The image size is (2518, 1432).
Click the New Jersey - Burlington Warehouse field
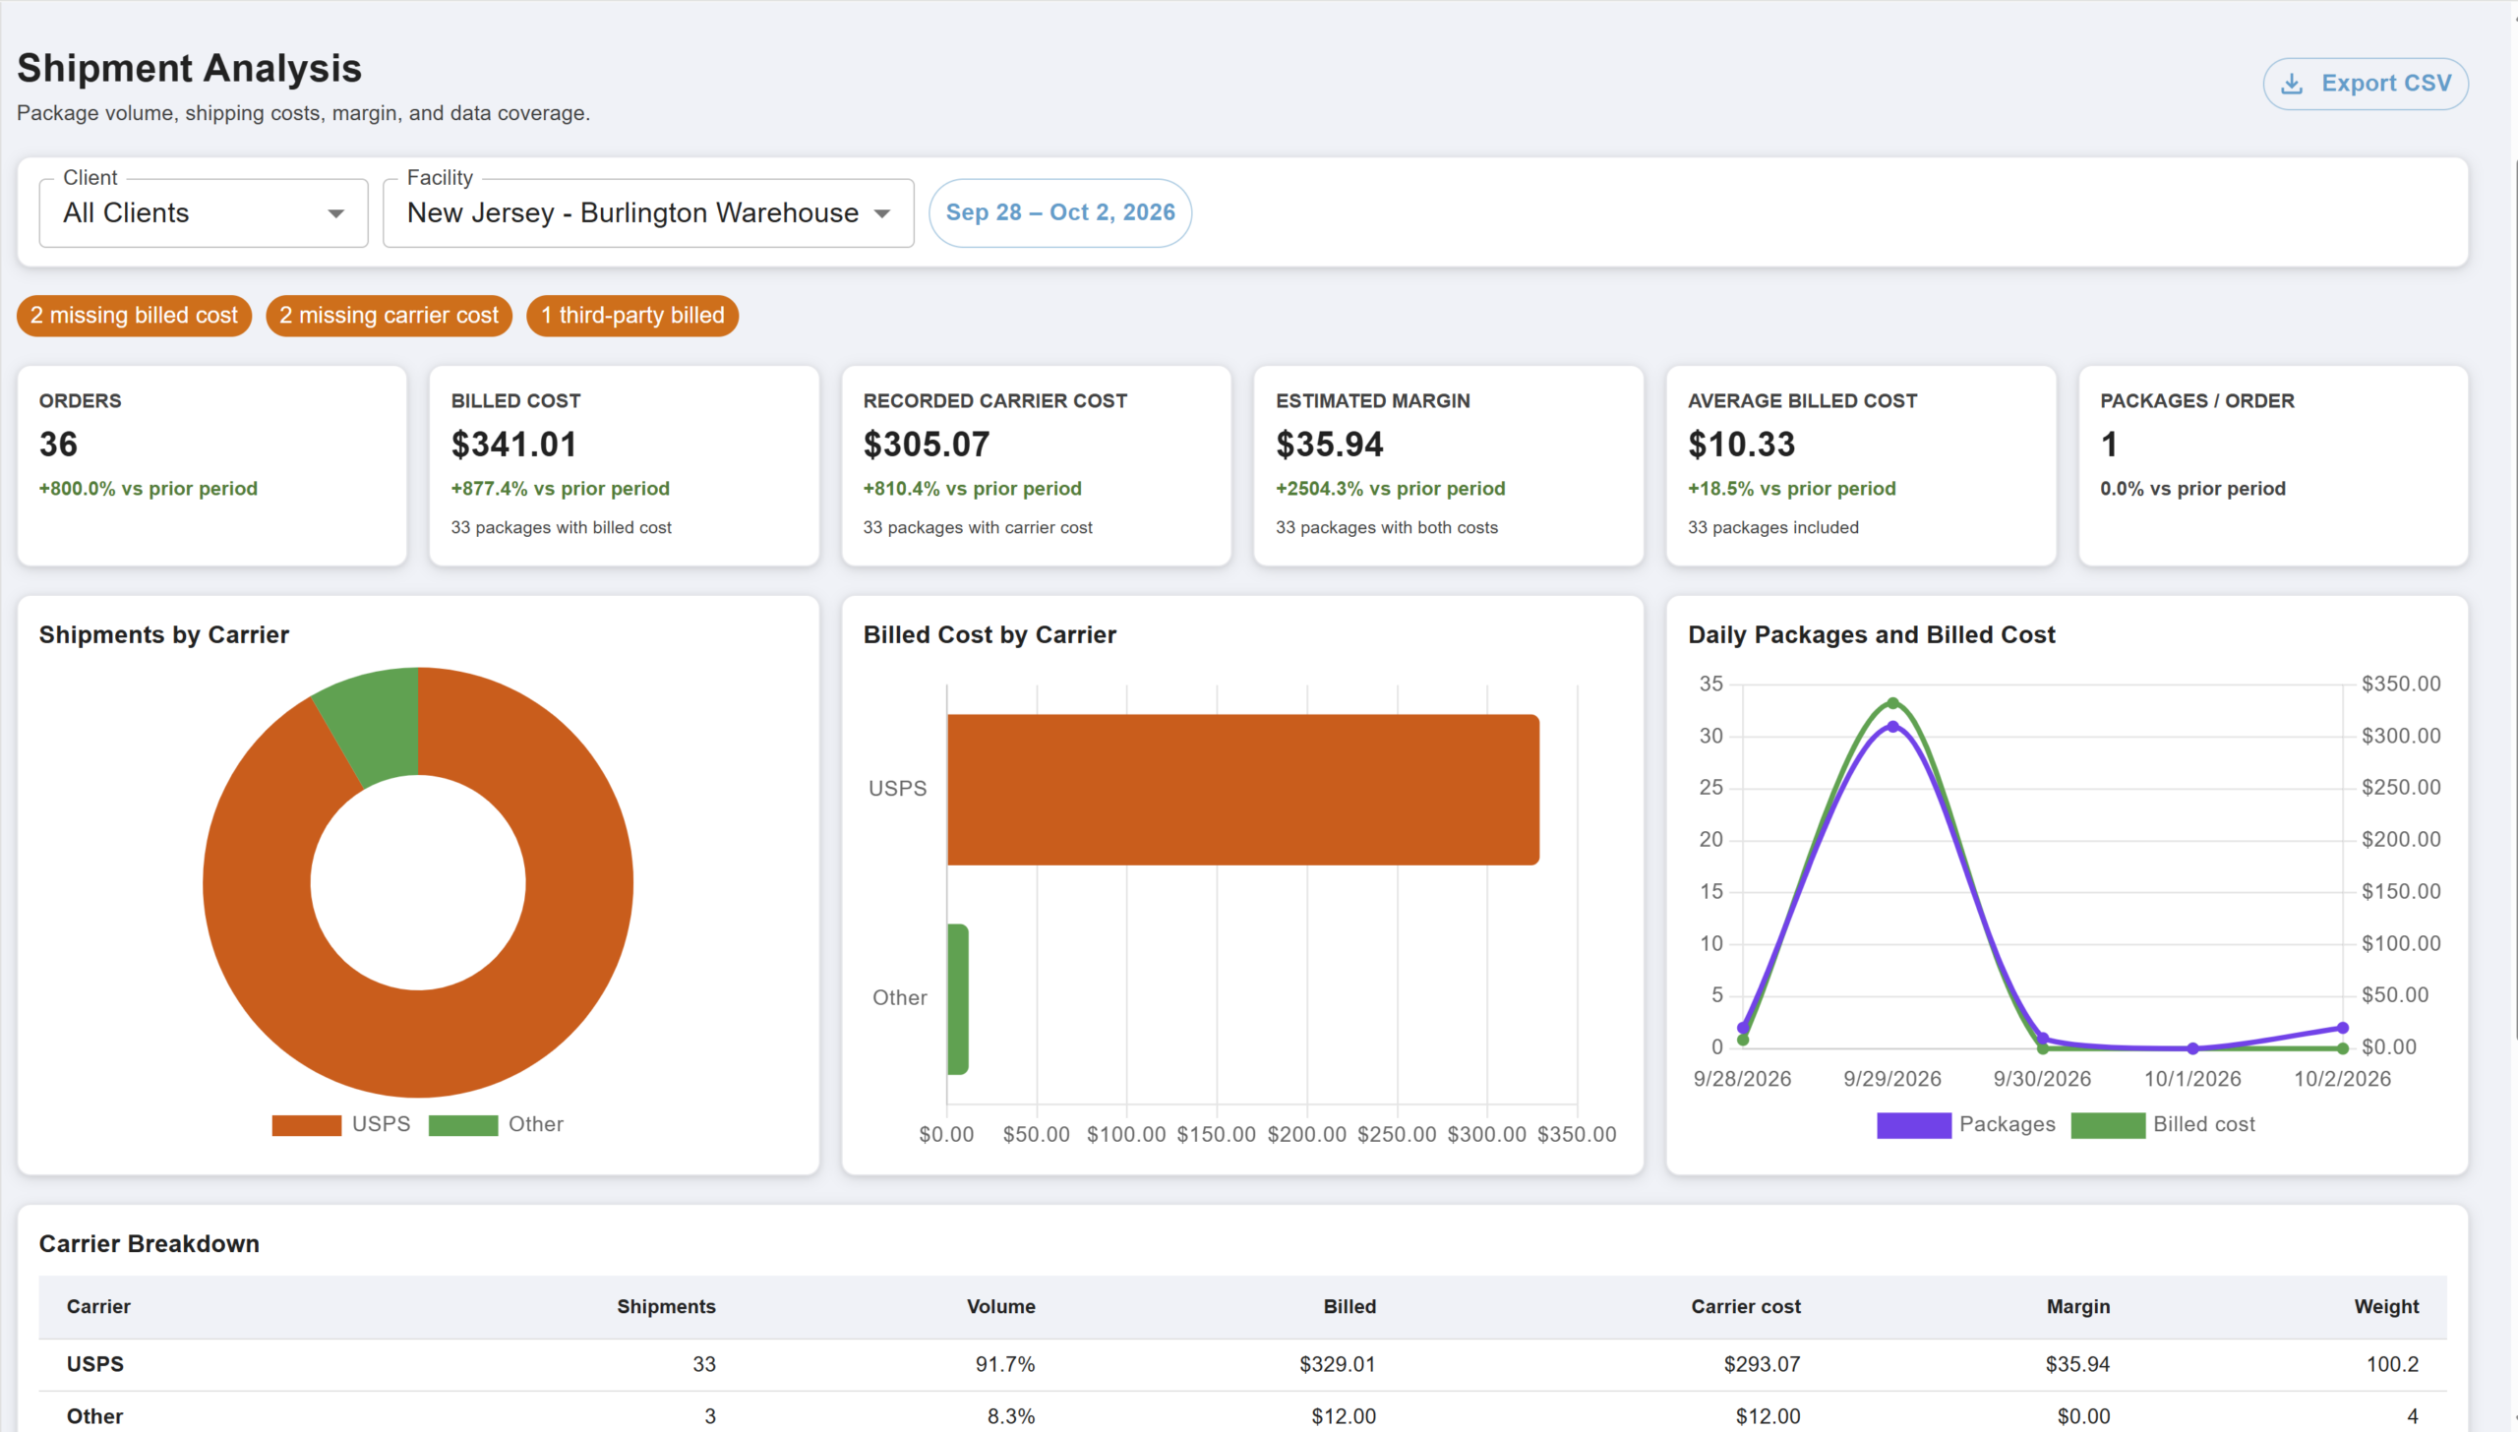(648, 212)
